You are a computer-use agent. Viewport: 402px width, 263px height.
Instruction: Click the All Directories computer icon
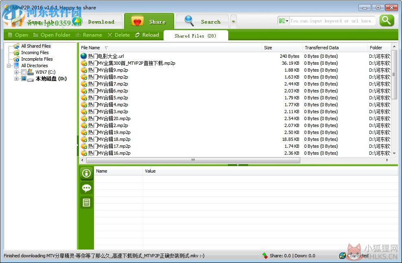pyautogui.click(x=16, y=66)
